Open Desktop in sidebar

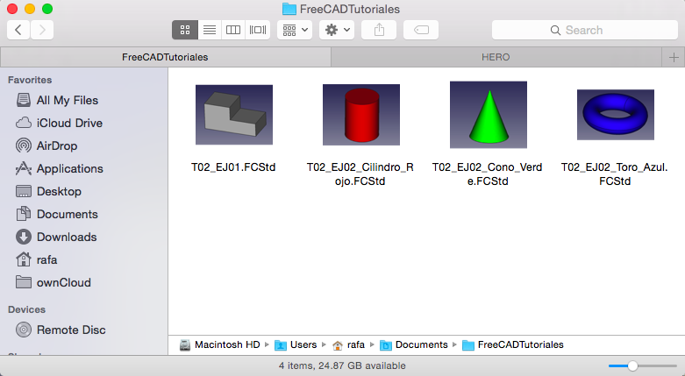59,191
